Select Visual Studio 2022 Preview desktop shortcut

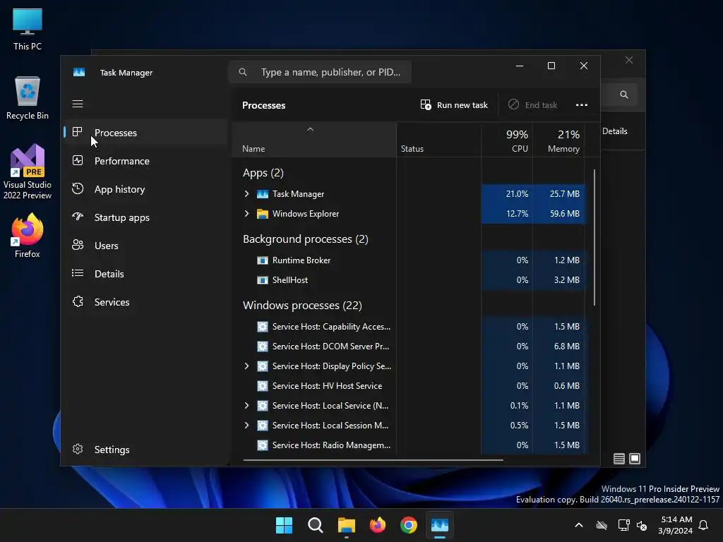coord(28,171)
